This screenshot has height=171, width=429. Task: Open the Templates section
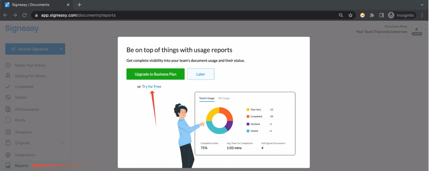(x=23, y=132)
